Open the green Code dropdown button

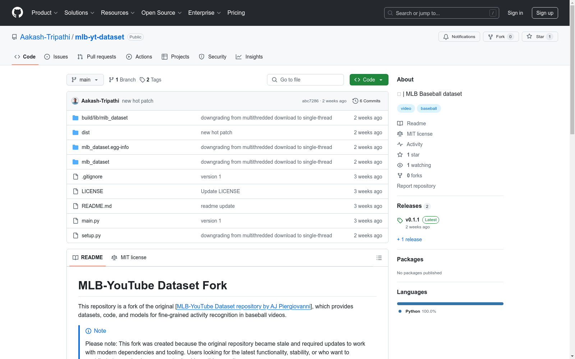tap(369, 80)
